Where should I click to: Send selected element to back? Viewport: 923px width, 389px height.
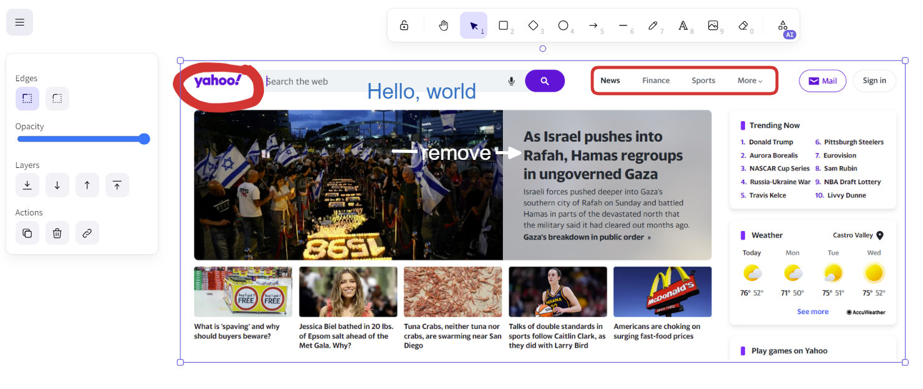[27, 185]
